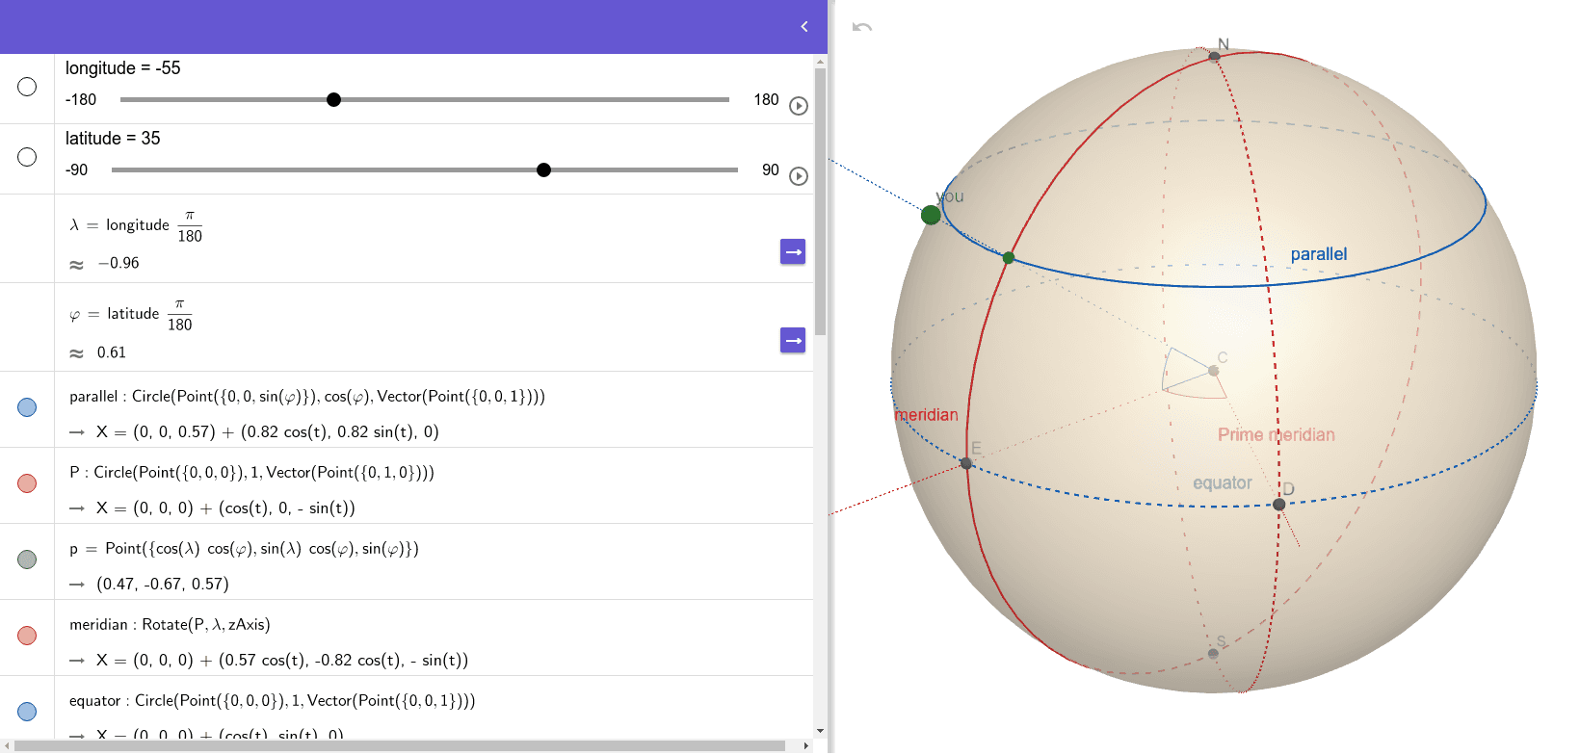Hide the equator circle
This screenshot has height=755, width=1580.
click(x=27, y=712)
